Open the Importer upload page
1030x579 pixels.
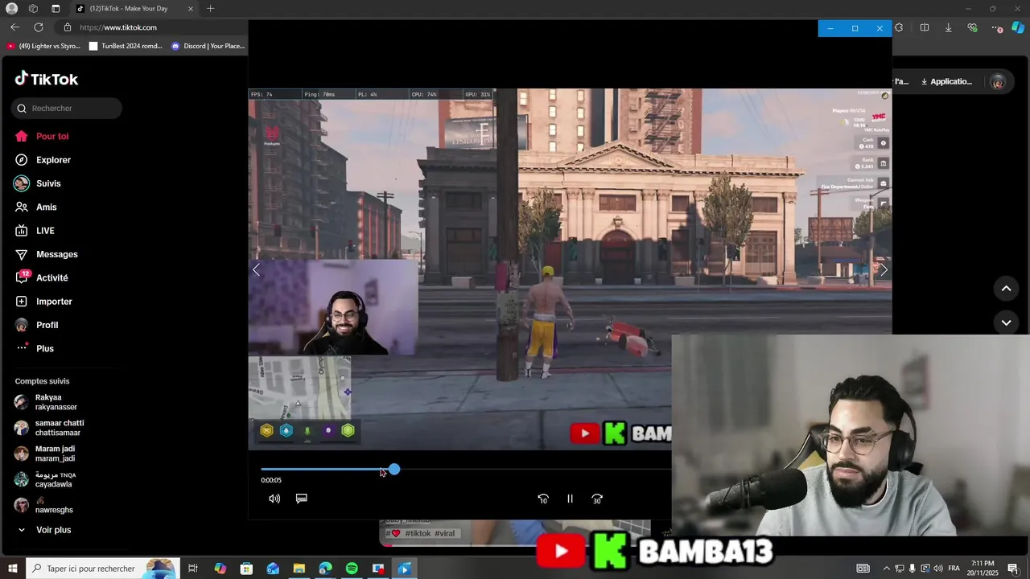click(x=44, y=302)
